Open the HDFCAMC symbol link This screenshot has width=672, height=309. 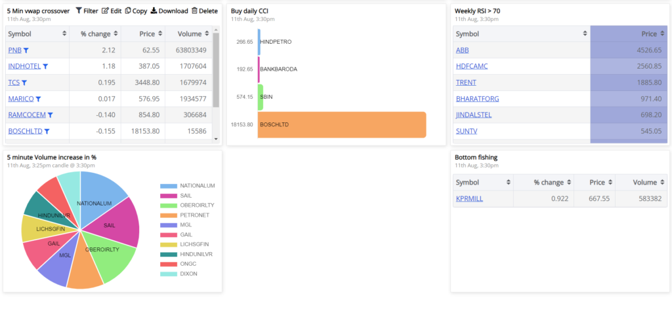pyautogui.click(x=472, y=66)
